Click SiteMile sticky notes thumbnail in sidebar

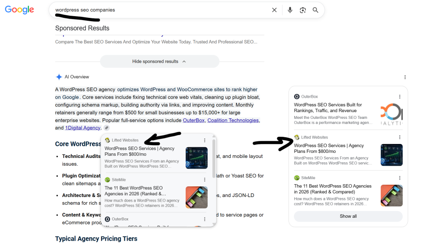pyautogui.click(x=391, y=195)
